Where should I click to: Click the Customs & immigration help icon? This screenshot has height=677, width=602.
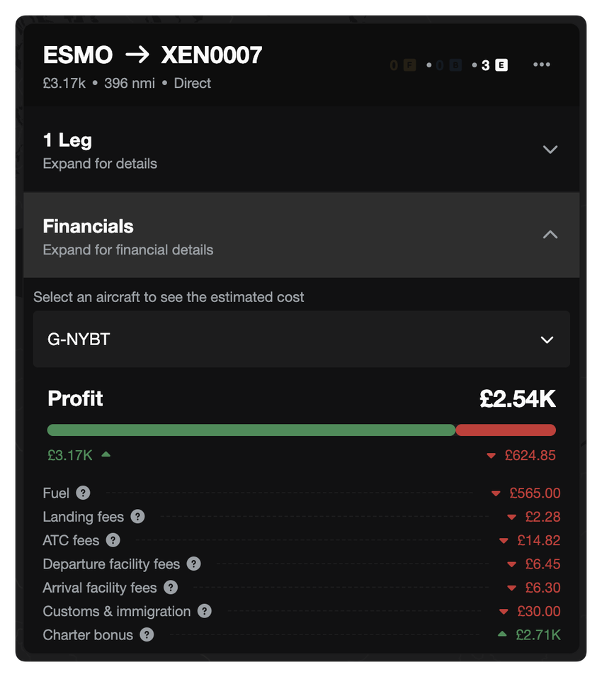pos(205,611)
